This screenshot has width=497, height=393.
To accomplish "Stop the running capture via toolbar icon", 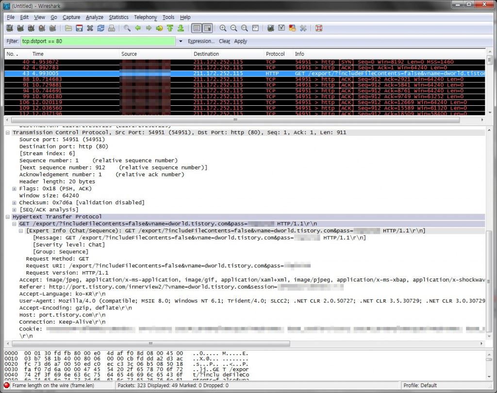I will click(41, 28).
